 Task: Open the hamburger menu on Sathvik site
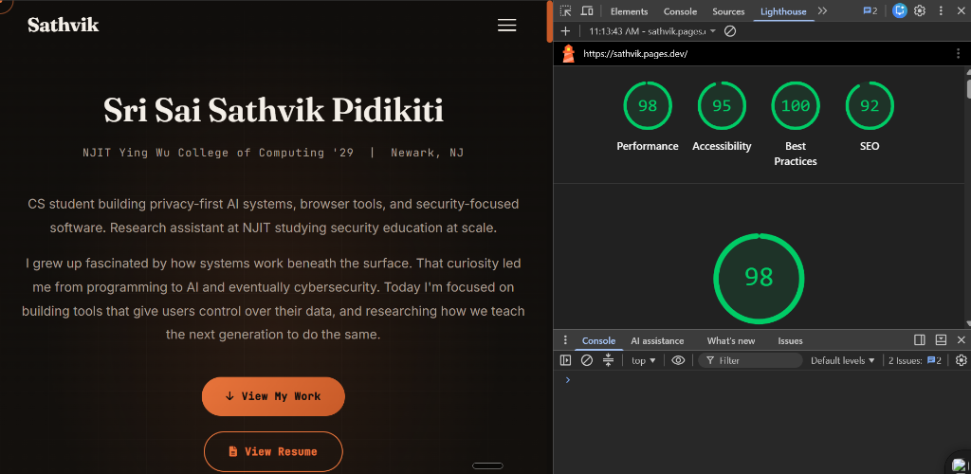point(506,25)
